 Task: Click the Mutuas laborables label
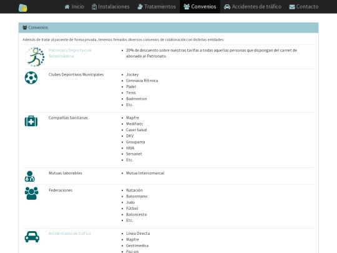66,173
